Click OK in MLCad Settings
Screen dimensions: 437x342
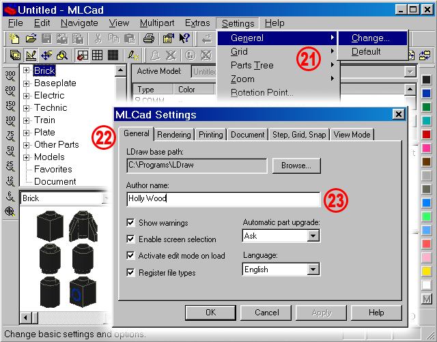(x=210, y=313)
